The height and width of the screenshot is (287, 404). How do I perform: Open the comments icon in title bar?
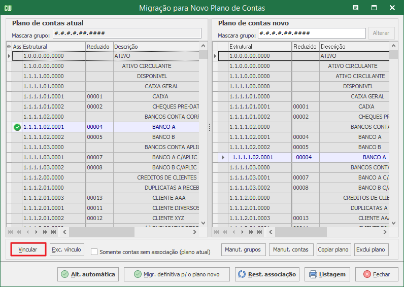tap(356, 8)
